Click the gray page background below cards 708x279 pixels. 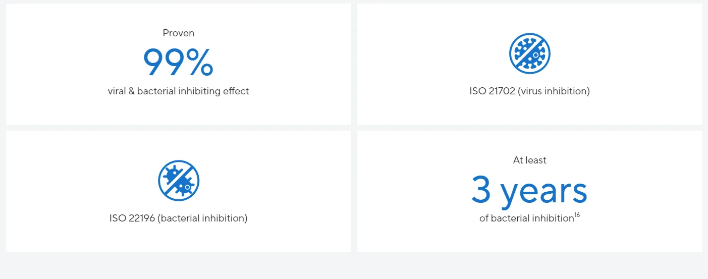353,266
